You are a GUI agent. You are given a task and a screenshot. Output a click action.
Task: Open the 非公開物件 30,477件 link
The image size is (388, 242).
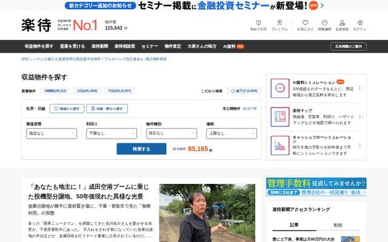pos(239,109)
